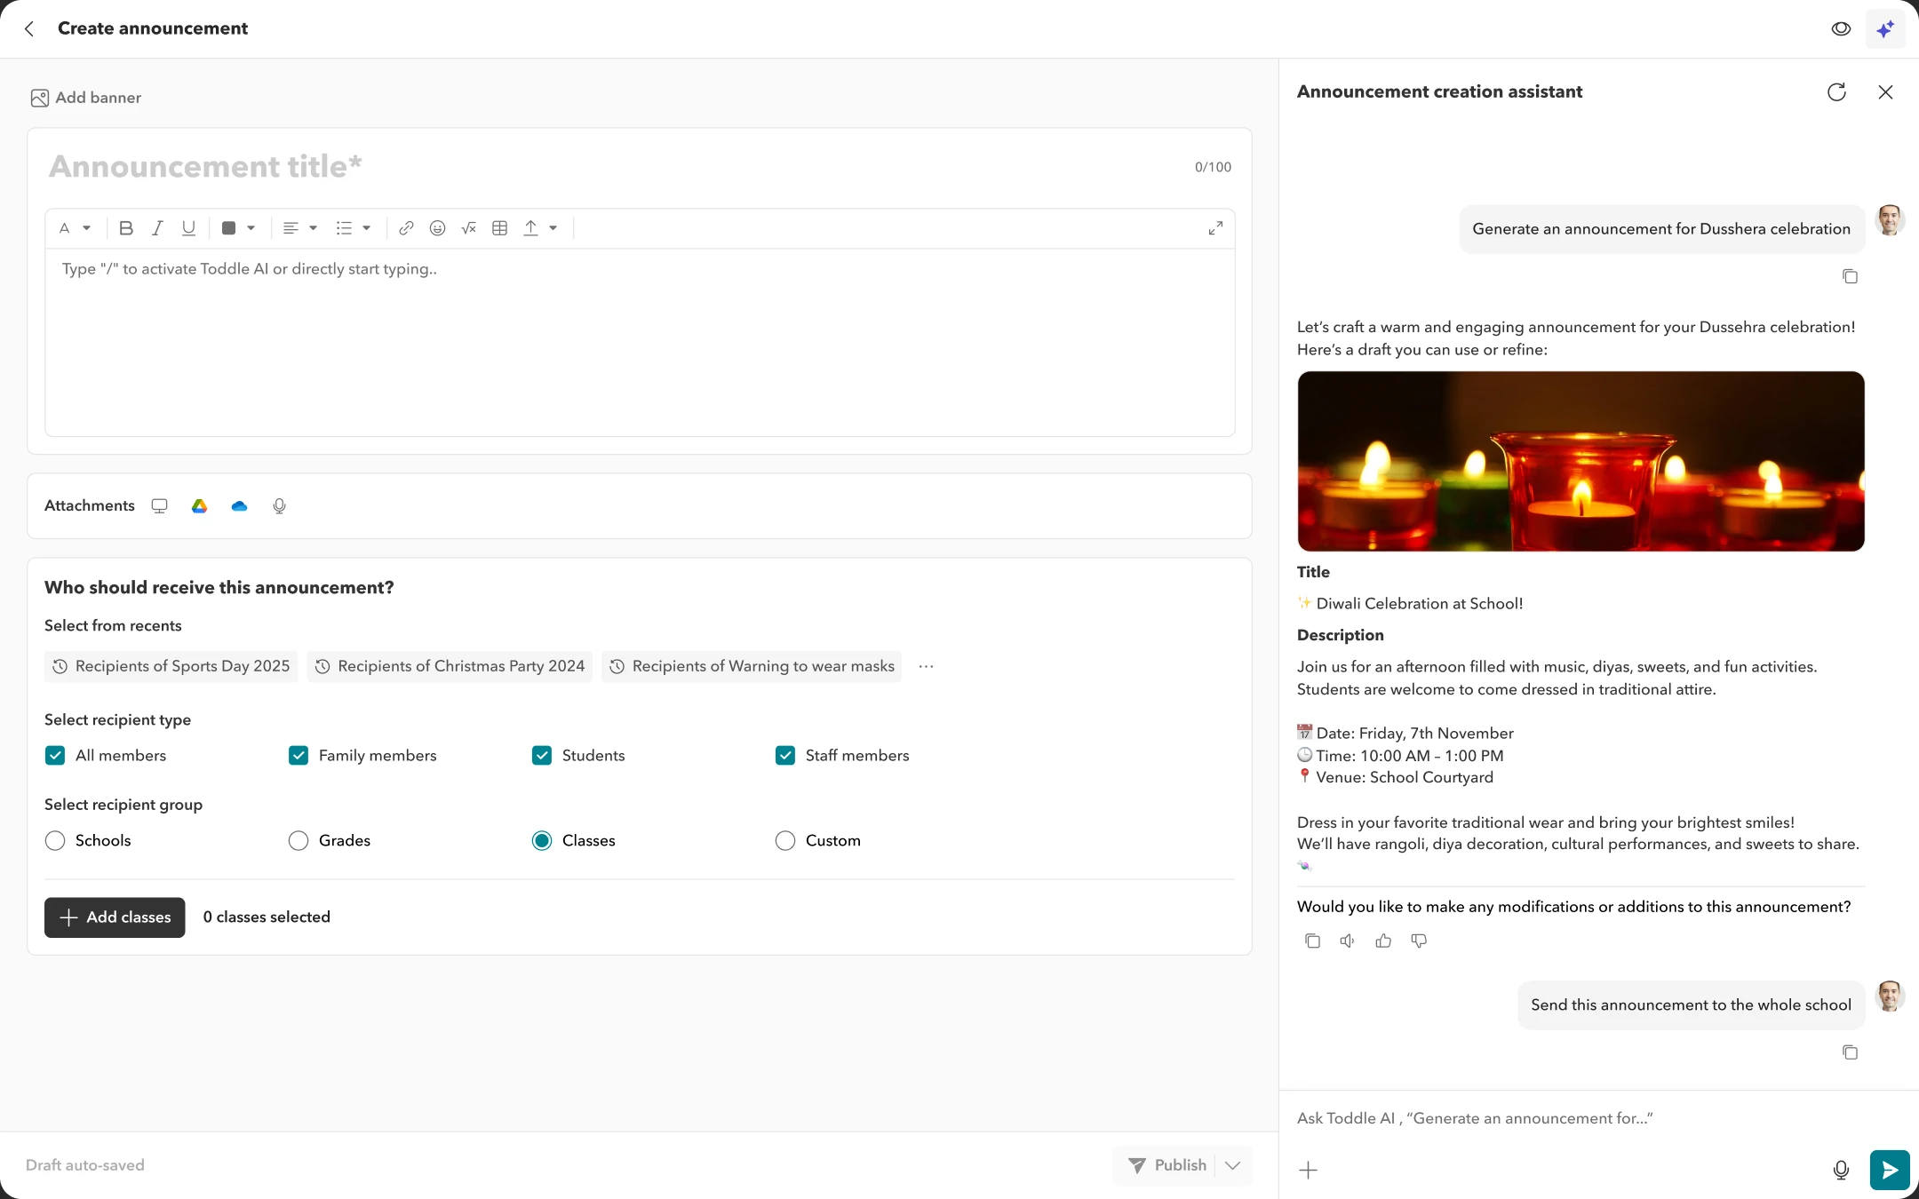This screenshot has width=1919, height=1199.
Task: Insert a table from the toolbar
Action: coord(499,228)
